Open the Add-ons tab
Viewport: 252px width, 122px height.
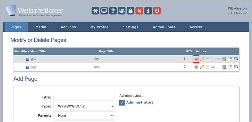[68, 27]
